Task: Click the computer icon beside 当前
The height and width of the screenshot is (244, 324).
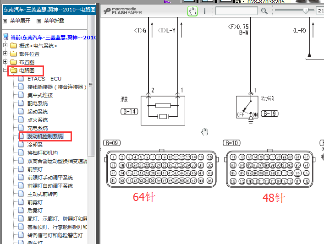Action: [x=6, y=37]
